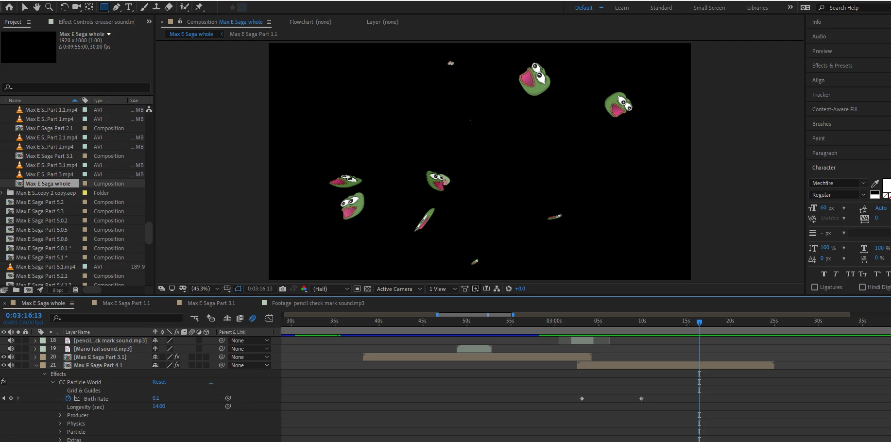Screen dimensions: 891x442
Task: Toggle the motion blur enable switch in timeline
Action: point(253,318)
